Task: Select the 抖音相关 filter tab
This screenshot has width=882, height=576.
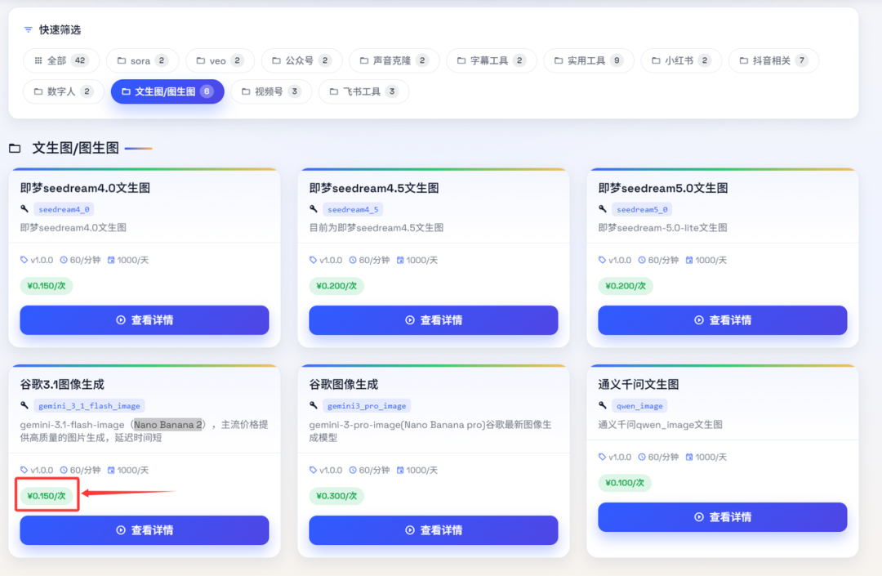Action: click(x=773, y=60)
